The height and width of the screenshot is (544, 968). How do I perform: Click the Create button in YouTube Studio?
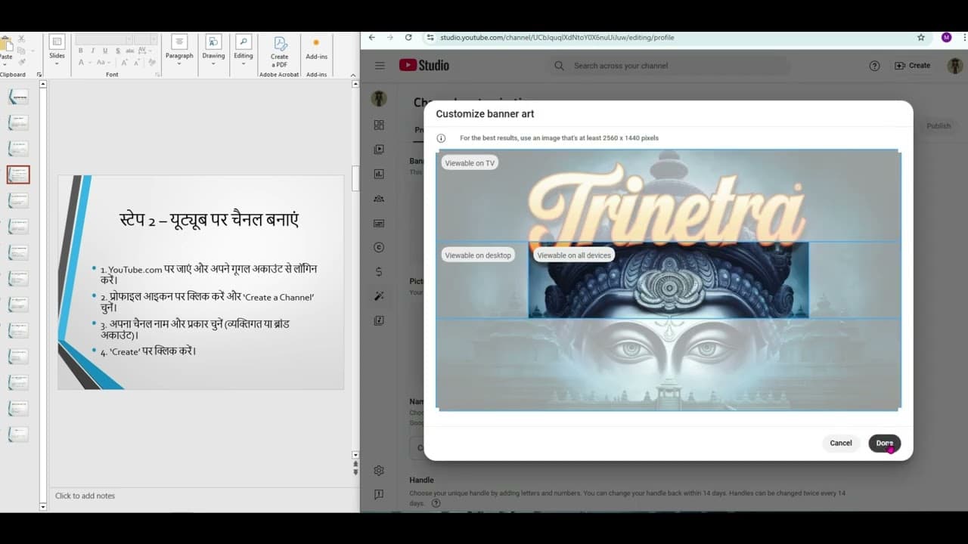913,66
